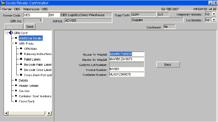
Task: Click the application icon in title bar
Action: tap(3, 3)
